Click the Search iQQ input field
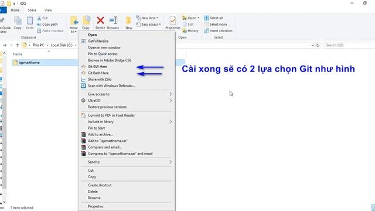375x211 pixels. (x=349, y=45)
